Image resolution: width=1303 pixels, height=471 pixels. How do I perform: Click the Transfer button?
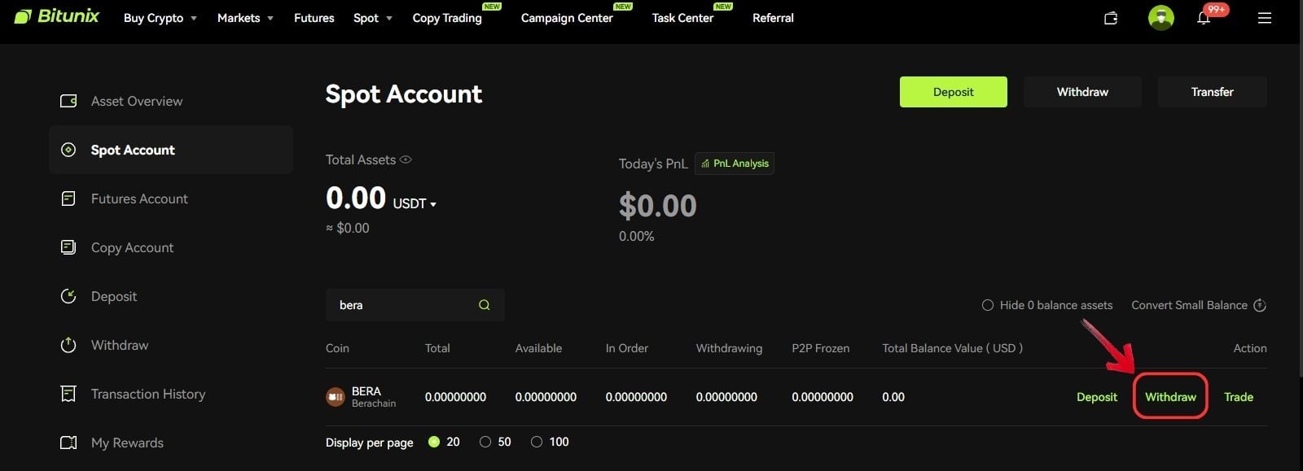point(1212,92)
